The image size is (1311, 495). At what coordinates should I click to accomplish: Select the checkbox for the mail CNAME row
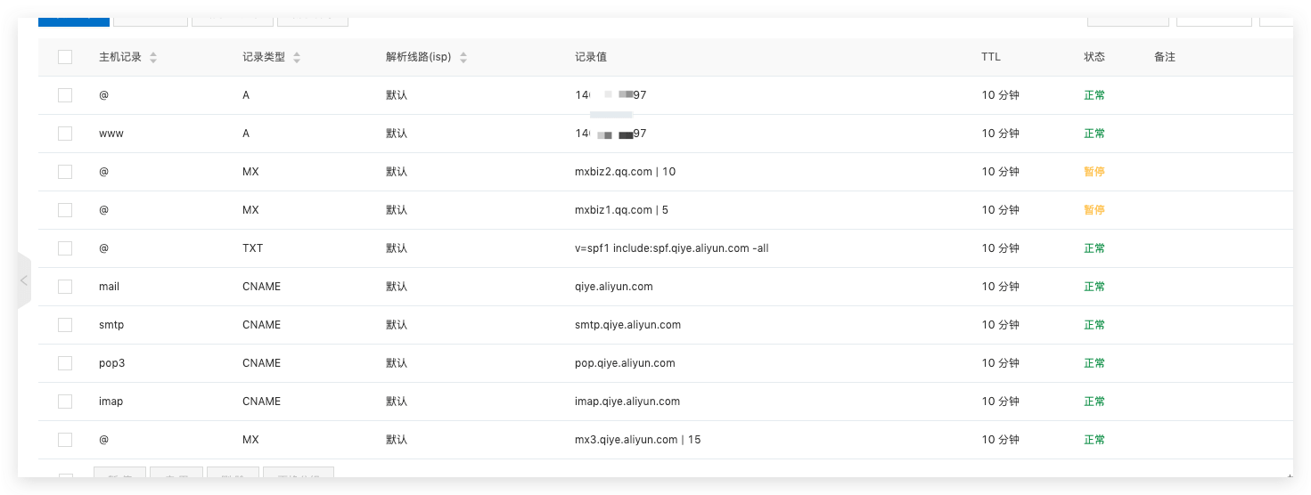[x=65, y=287]
